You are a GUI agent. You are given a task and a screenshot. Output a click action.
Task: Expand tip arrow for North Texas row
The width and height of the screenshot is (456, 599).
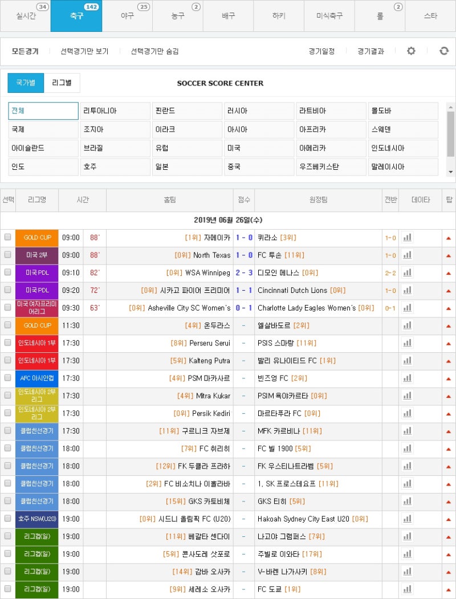[x=449, y=255]
